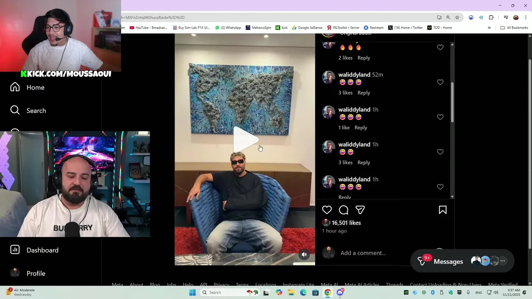The image size is (532, 299).
Task: Open the Chrome zoom magnifier icon
Action: 448,17
